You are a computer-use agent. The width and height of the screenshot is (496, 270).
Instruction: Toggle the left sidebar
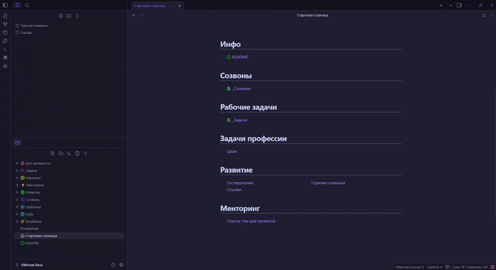tap(5, 5)
